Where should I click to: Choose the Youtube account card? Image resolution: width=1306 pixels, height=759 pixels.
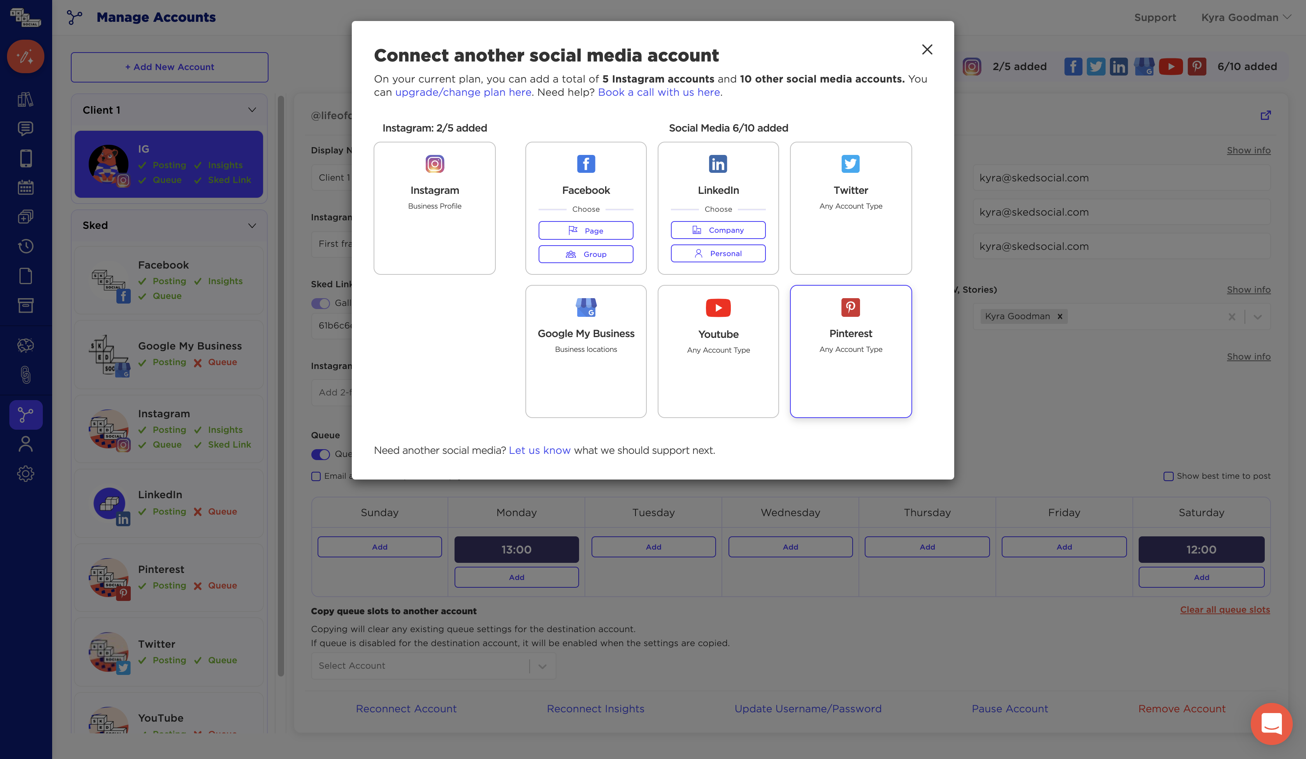(x=718, y=351)
